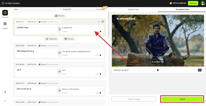
Task: Select Speaker1 on 00:00:07.315 card
Action: point(48,83)
